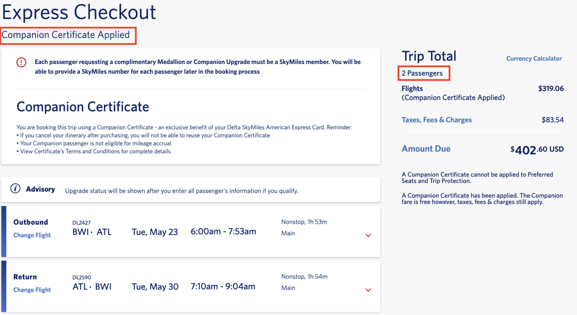Click the highlighted Companion Certificate Applied subtitle

[66, 35]
